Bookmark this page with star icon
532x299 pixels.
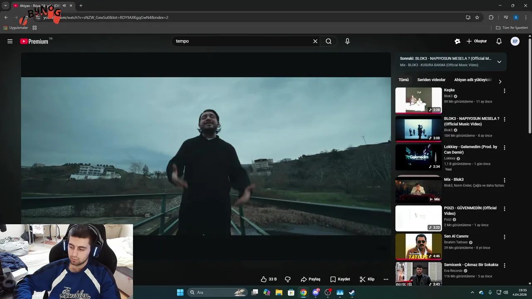[x=477, y=17]
